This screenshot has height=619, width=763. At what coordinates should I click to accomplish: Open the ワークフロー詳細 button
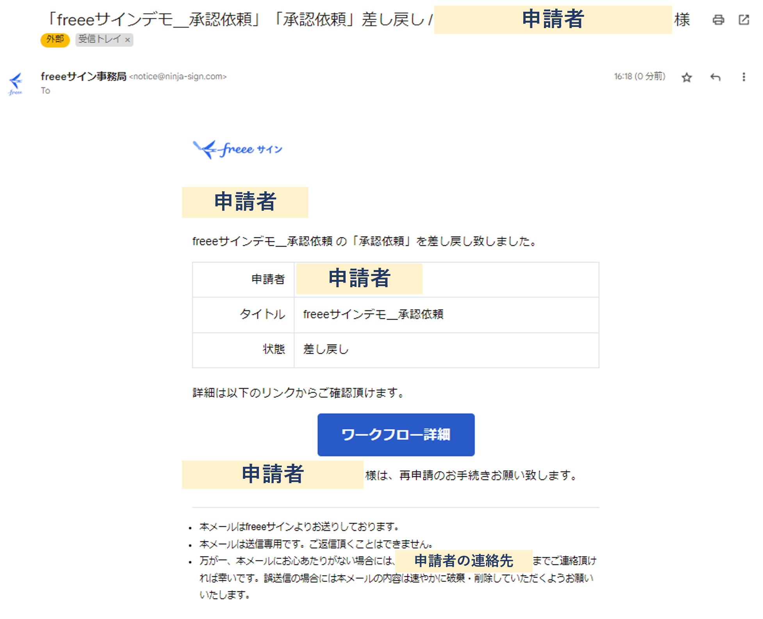[x=396, y=434]
